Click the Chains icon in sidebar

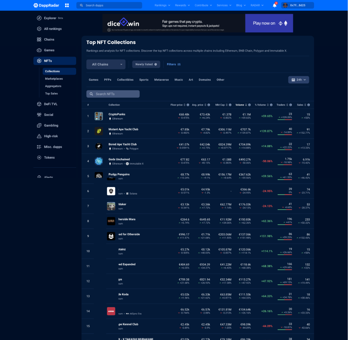(x=39, y=39)
